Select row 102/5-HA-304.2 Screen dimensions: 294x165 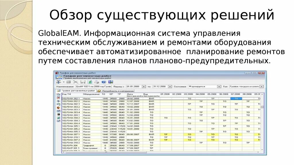point(161,118)
